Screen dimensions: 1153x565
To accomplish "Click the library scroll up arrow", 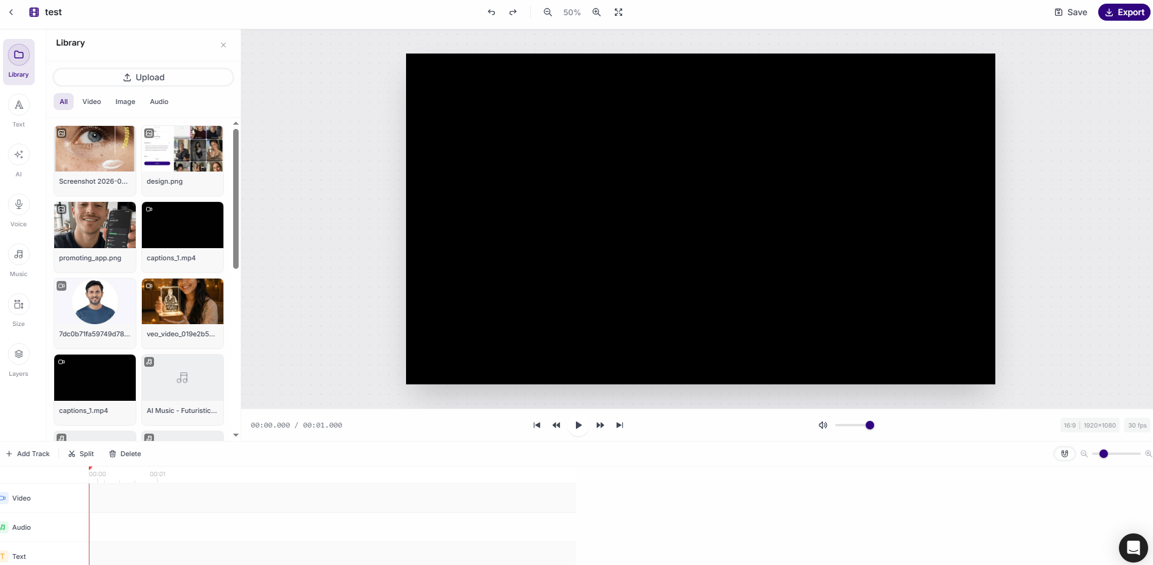I will click(236, 123).
